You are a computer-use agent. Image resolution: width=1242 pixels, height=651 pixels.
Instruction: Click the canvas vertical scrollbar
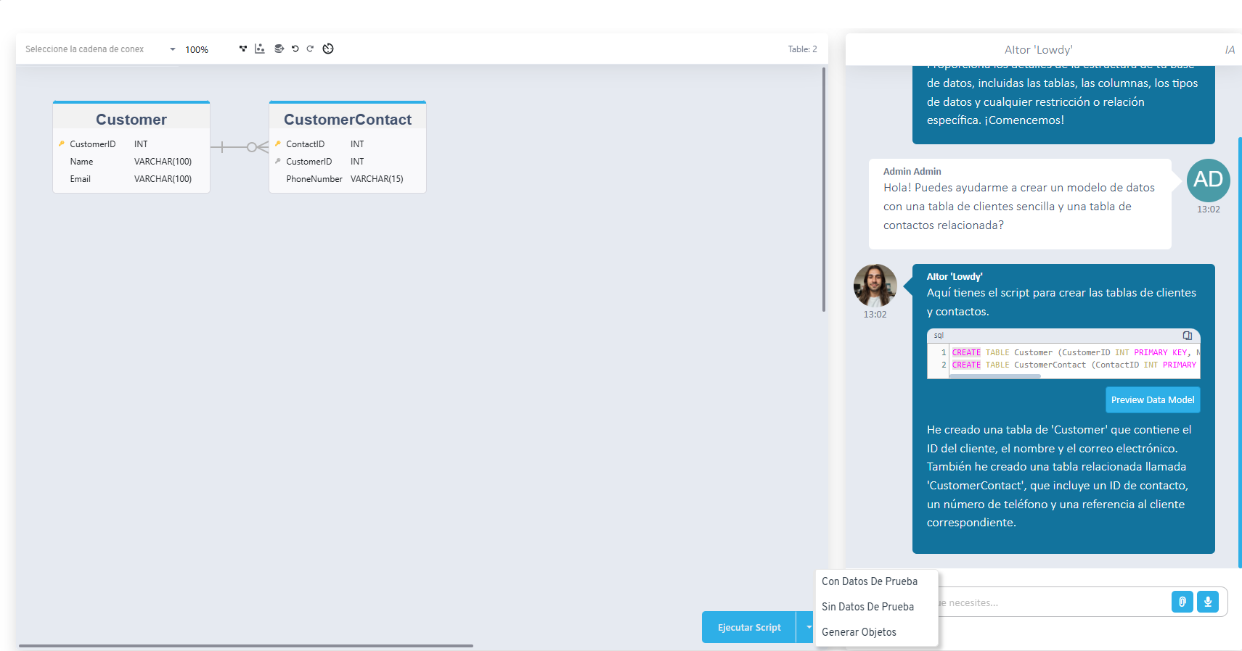[824, 189]
